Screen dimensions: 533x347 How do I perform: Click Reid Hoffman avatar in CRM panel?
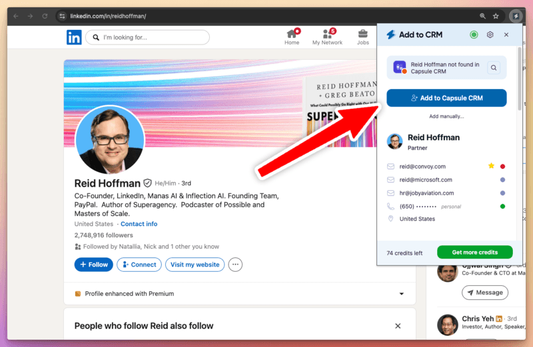(394, 142)
